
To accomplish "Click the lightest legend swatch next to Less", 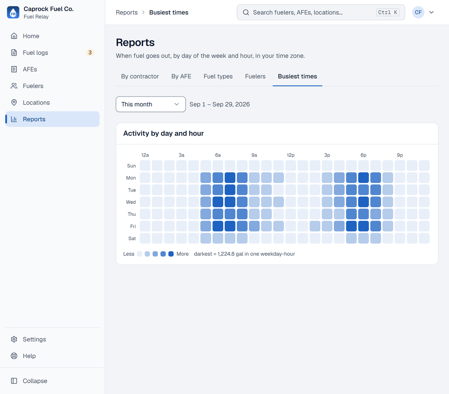I will [x=140, y=254].
